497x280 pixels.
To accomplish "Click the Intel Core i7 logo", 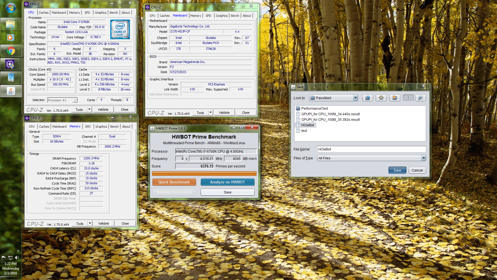I will click(120, 29).
